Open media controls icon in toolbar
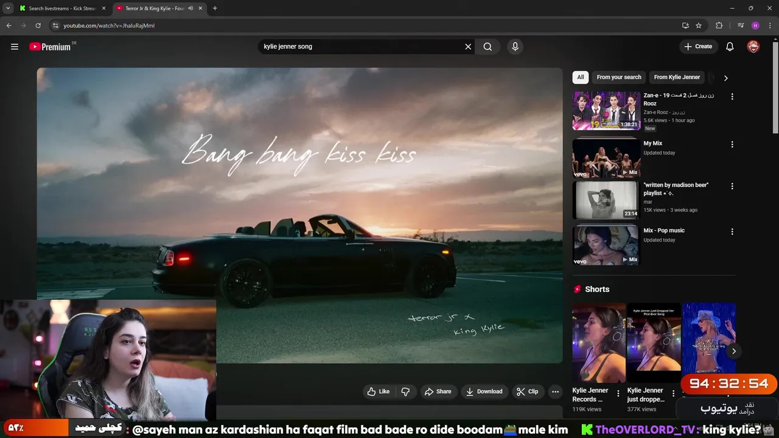Image resolution: width=779 pixels, height=438 pixels. pyautogui.click(x=741, y=26)
